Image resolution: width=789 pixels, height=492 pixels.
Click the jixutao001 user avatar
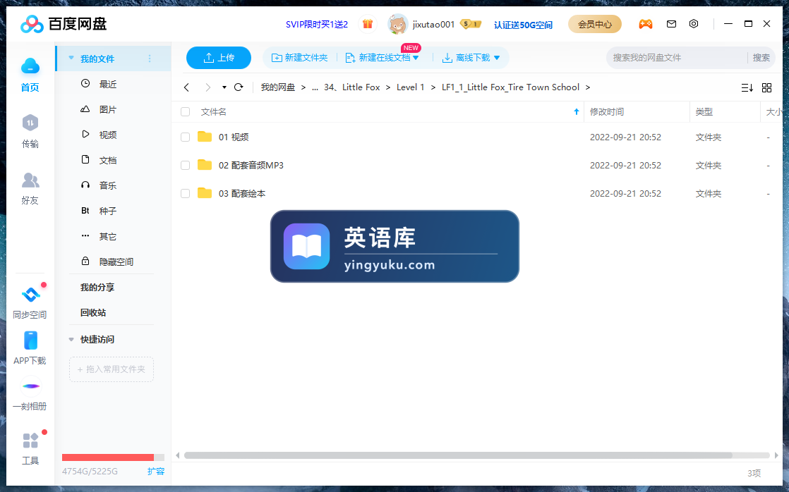point(397,24)
